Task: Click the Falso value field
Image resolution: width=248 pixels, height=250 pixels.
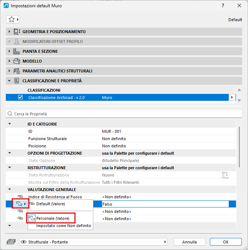Action: point(165,204)
